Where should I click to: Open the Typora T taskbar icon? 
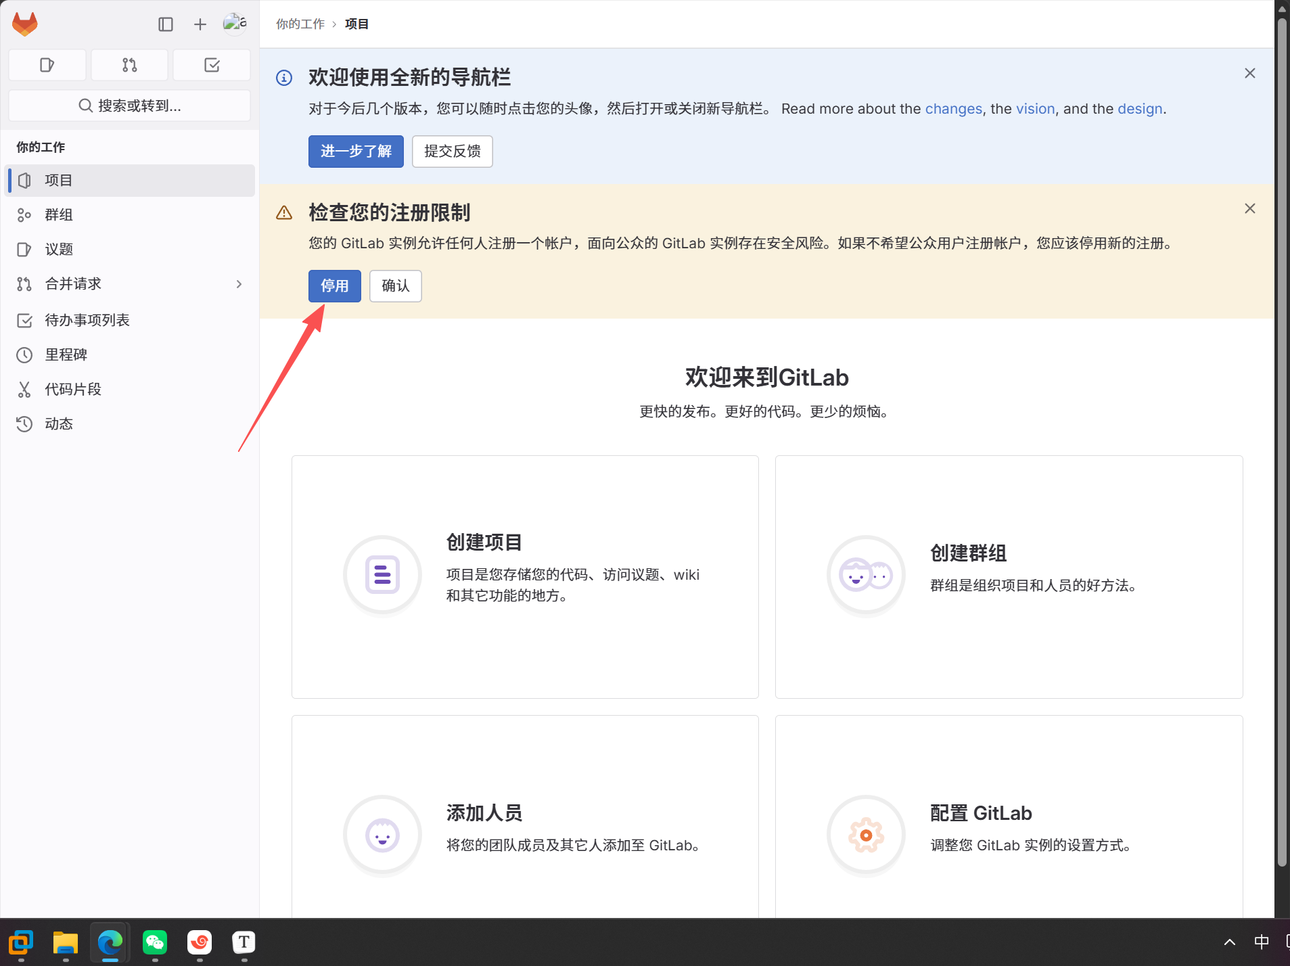point(244,942)
